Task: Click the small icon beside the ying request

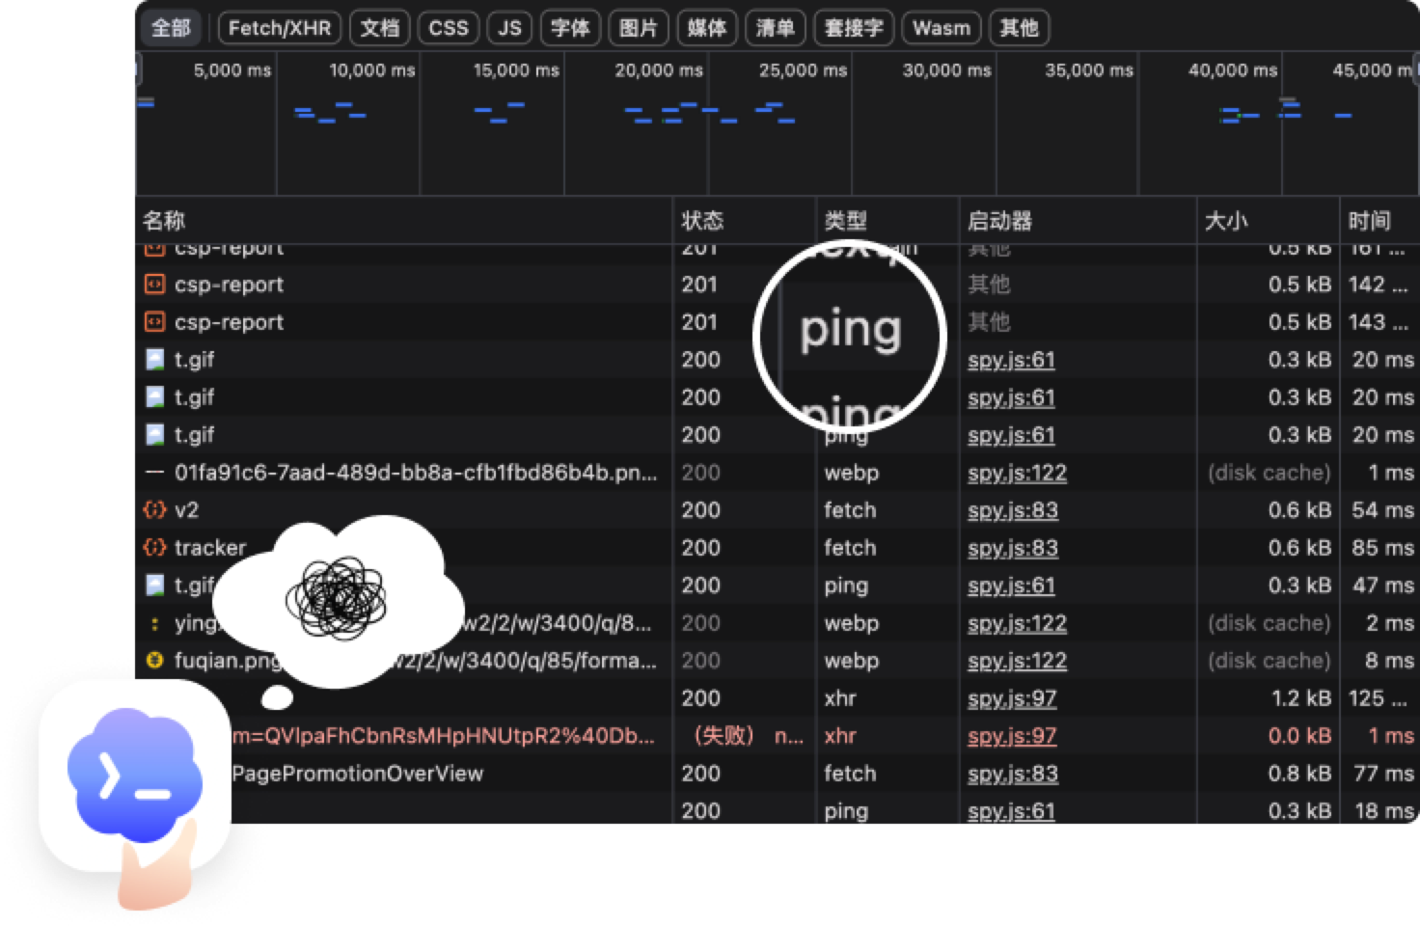Action: (154, 623)
